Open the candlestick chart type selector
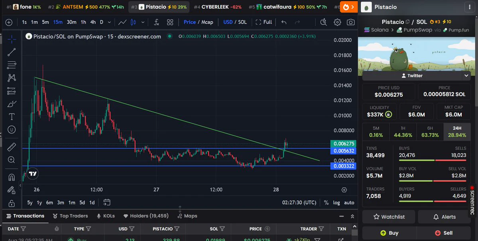The image size is (478, 241). coord(133,22)
